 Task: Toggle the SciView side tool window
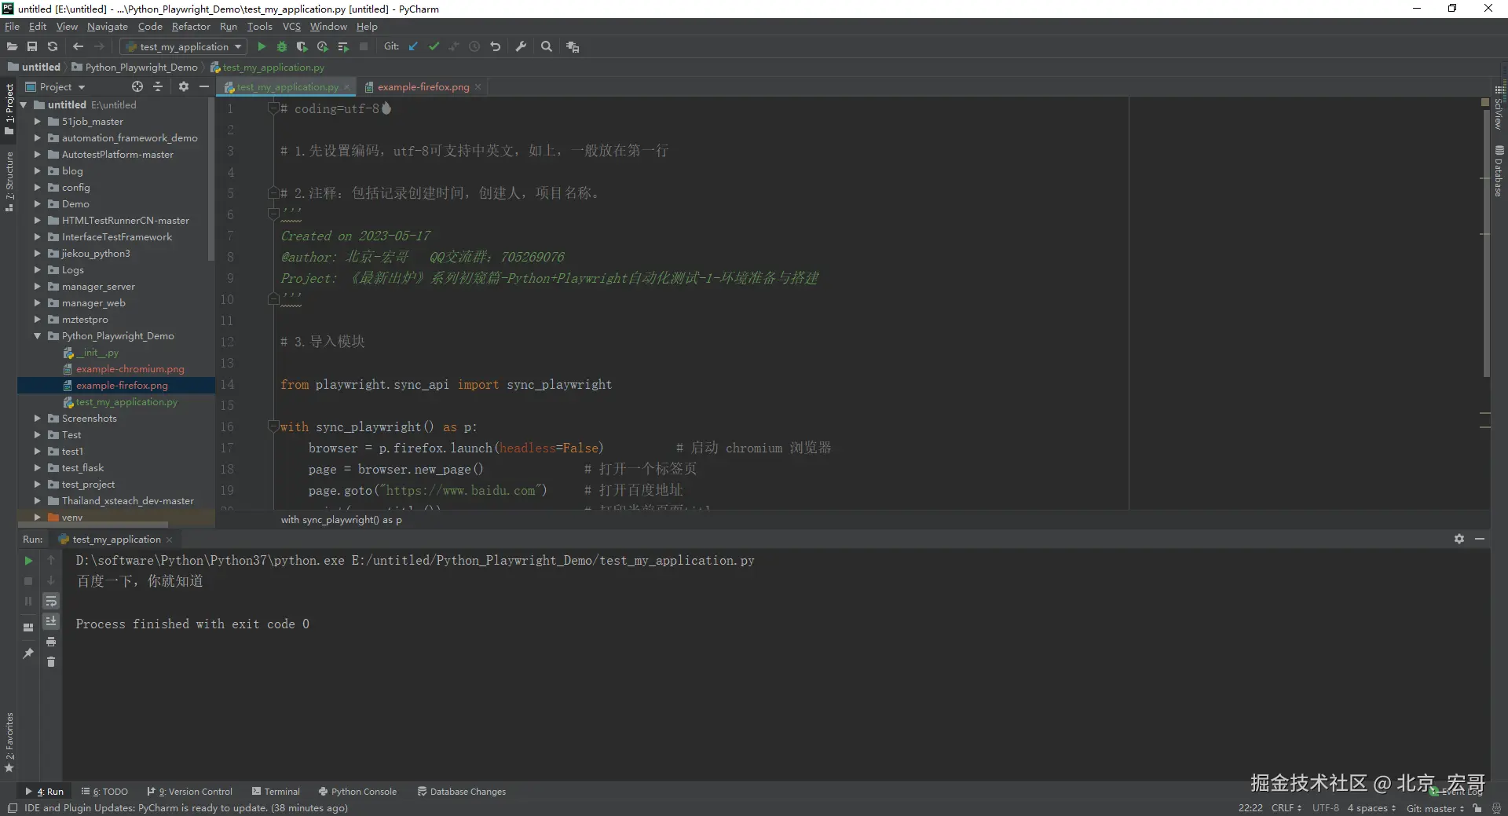coord(1499,108)
